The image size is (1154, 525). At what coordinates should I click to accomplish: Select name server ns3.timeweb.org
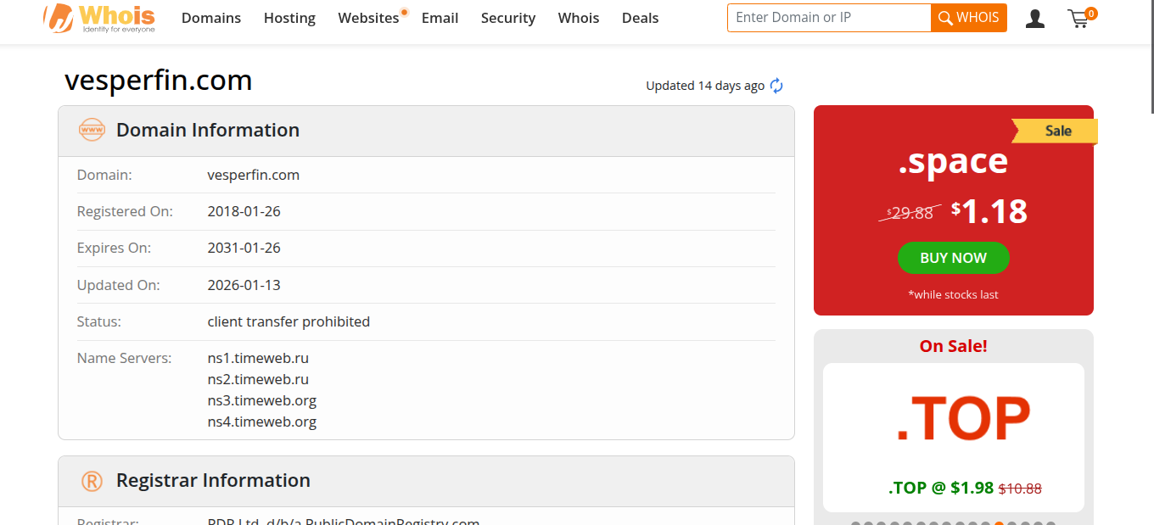[262, 400]
